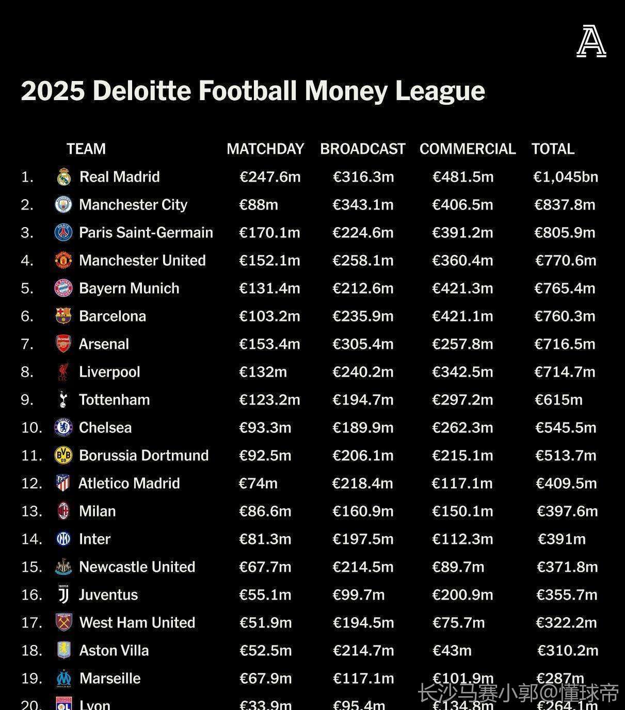The width and height of the screenshot is (625, 710).
Task: Click the Juventus J logo
Action: pyautogui.click(x=63, y=594)
